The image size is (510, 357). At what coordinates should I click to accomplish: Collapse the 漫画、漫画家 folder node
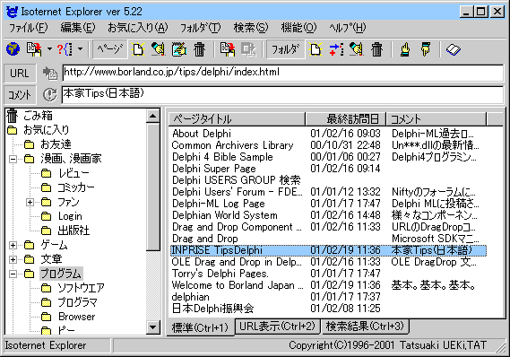[x=13, y=159]
